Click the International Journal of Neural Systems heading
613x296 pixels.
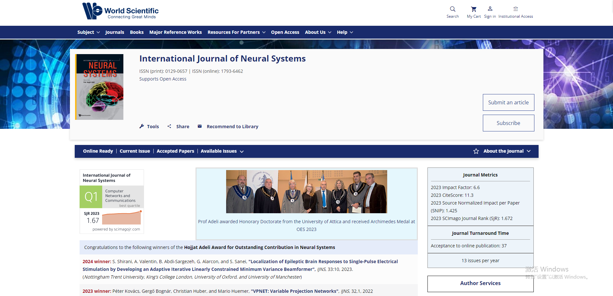[222, 59]
